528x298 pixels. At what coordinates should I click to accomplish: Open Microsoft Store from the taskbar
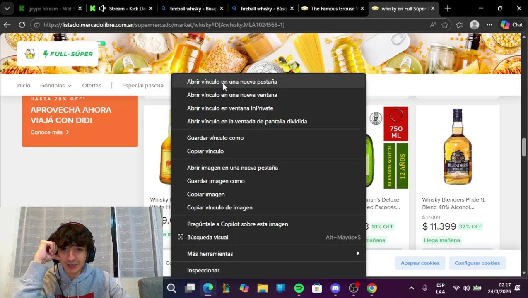[x=317, y=288]
